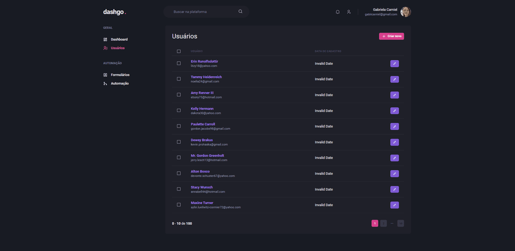Tick the checkbox beside Paulette Carroll
Image resolution: width=515 pixels, height=251 pixels.
[x=179, y=126]
